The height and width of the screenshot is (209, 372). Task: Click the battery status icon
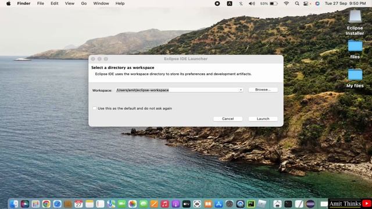coord(274,3)
